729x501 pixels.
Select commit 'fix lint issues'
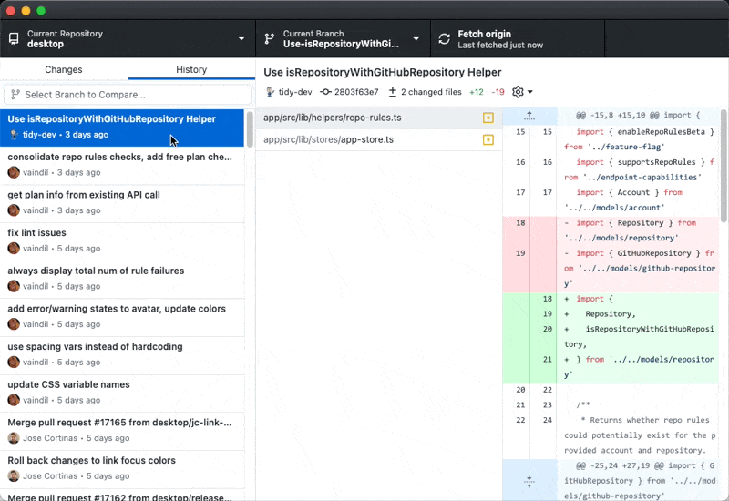pyautogui.click(x=122, y=241)
